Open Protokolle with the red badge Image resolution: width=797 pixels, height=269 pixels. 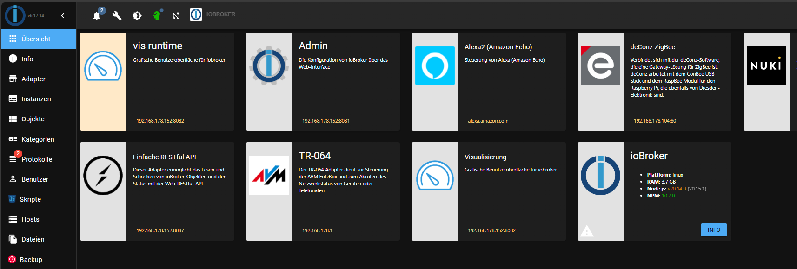(36, 159)
